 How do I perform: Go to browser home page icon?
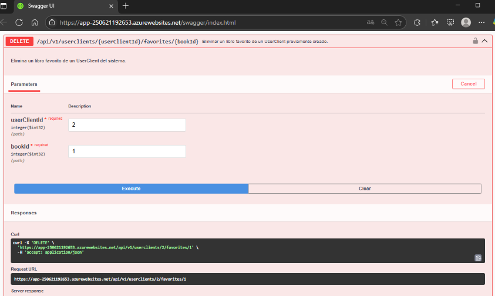click(x=35, y=22)
